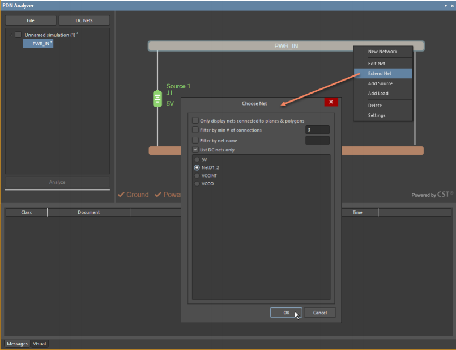Select Add Load in context menu
Screen dimensions: 456x350
383,94
